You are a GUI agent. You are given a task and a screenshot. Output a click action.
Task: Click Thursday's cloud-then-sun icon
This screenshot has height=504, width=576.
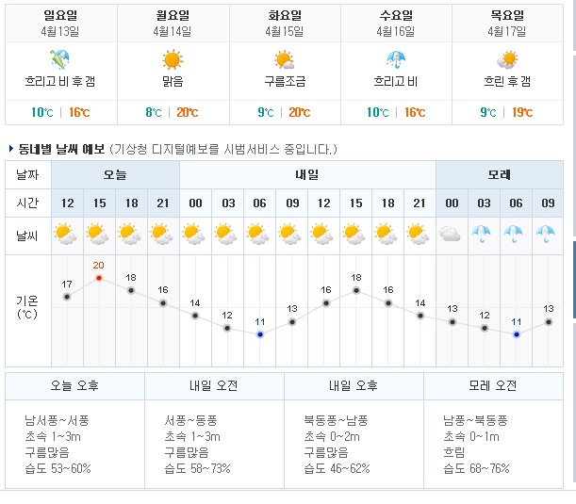507,60
